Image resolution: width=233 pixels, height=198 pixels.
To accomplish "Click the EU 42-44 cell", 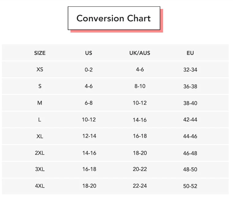I will point(190,120).
